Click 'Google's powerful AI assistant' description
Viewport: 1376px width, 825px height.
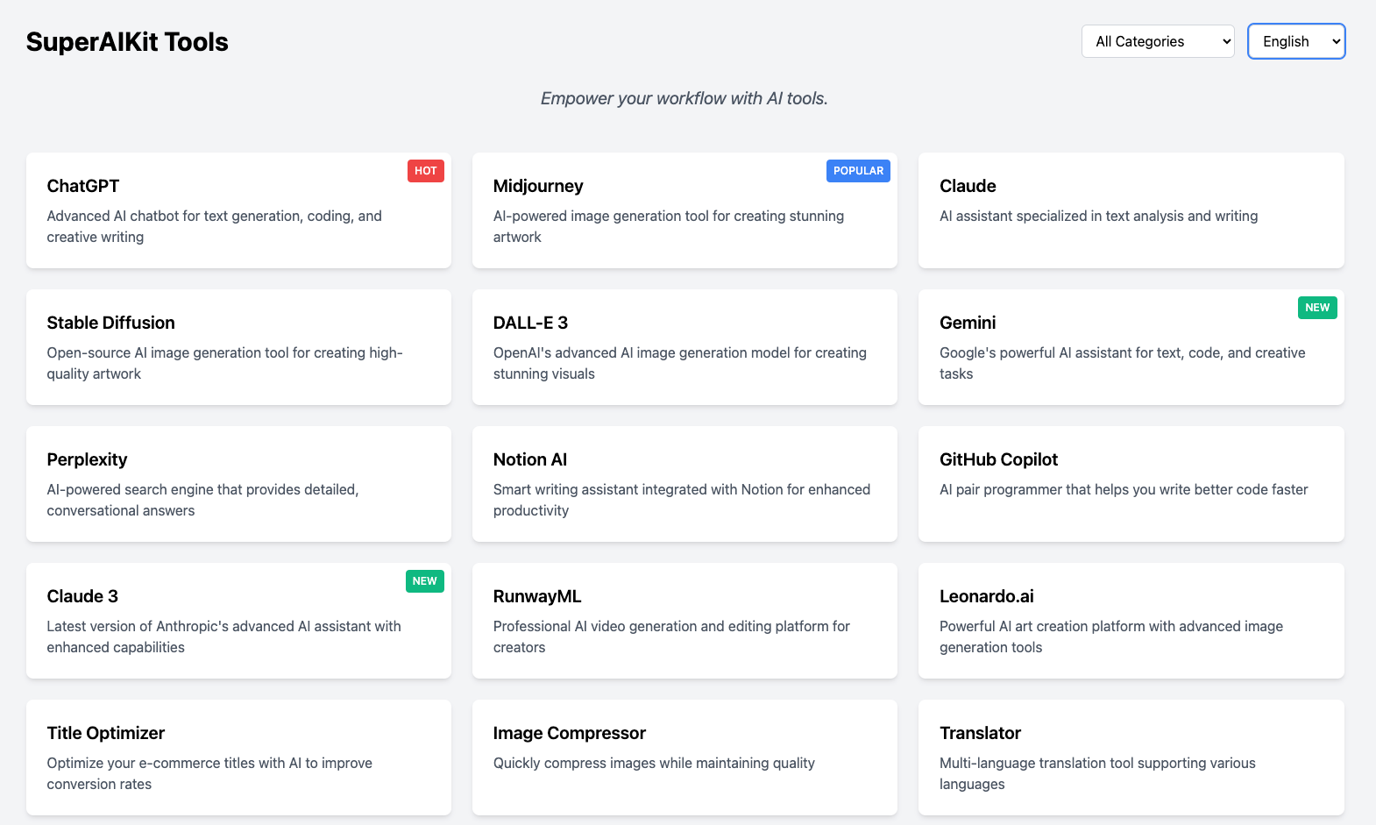1123,363
